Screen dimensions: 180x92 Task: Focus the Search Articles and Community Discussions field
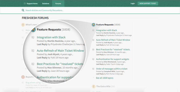(x=44, y=10)
